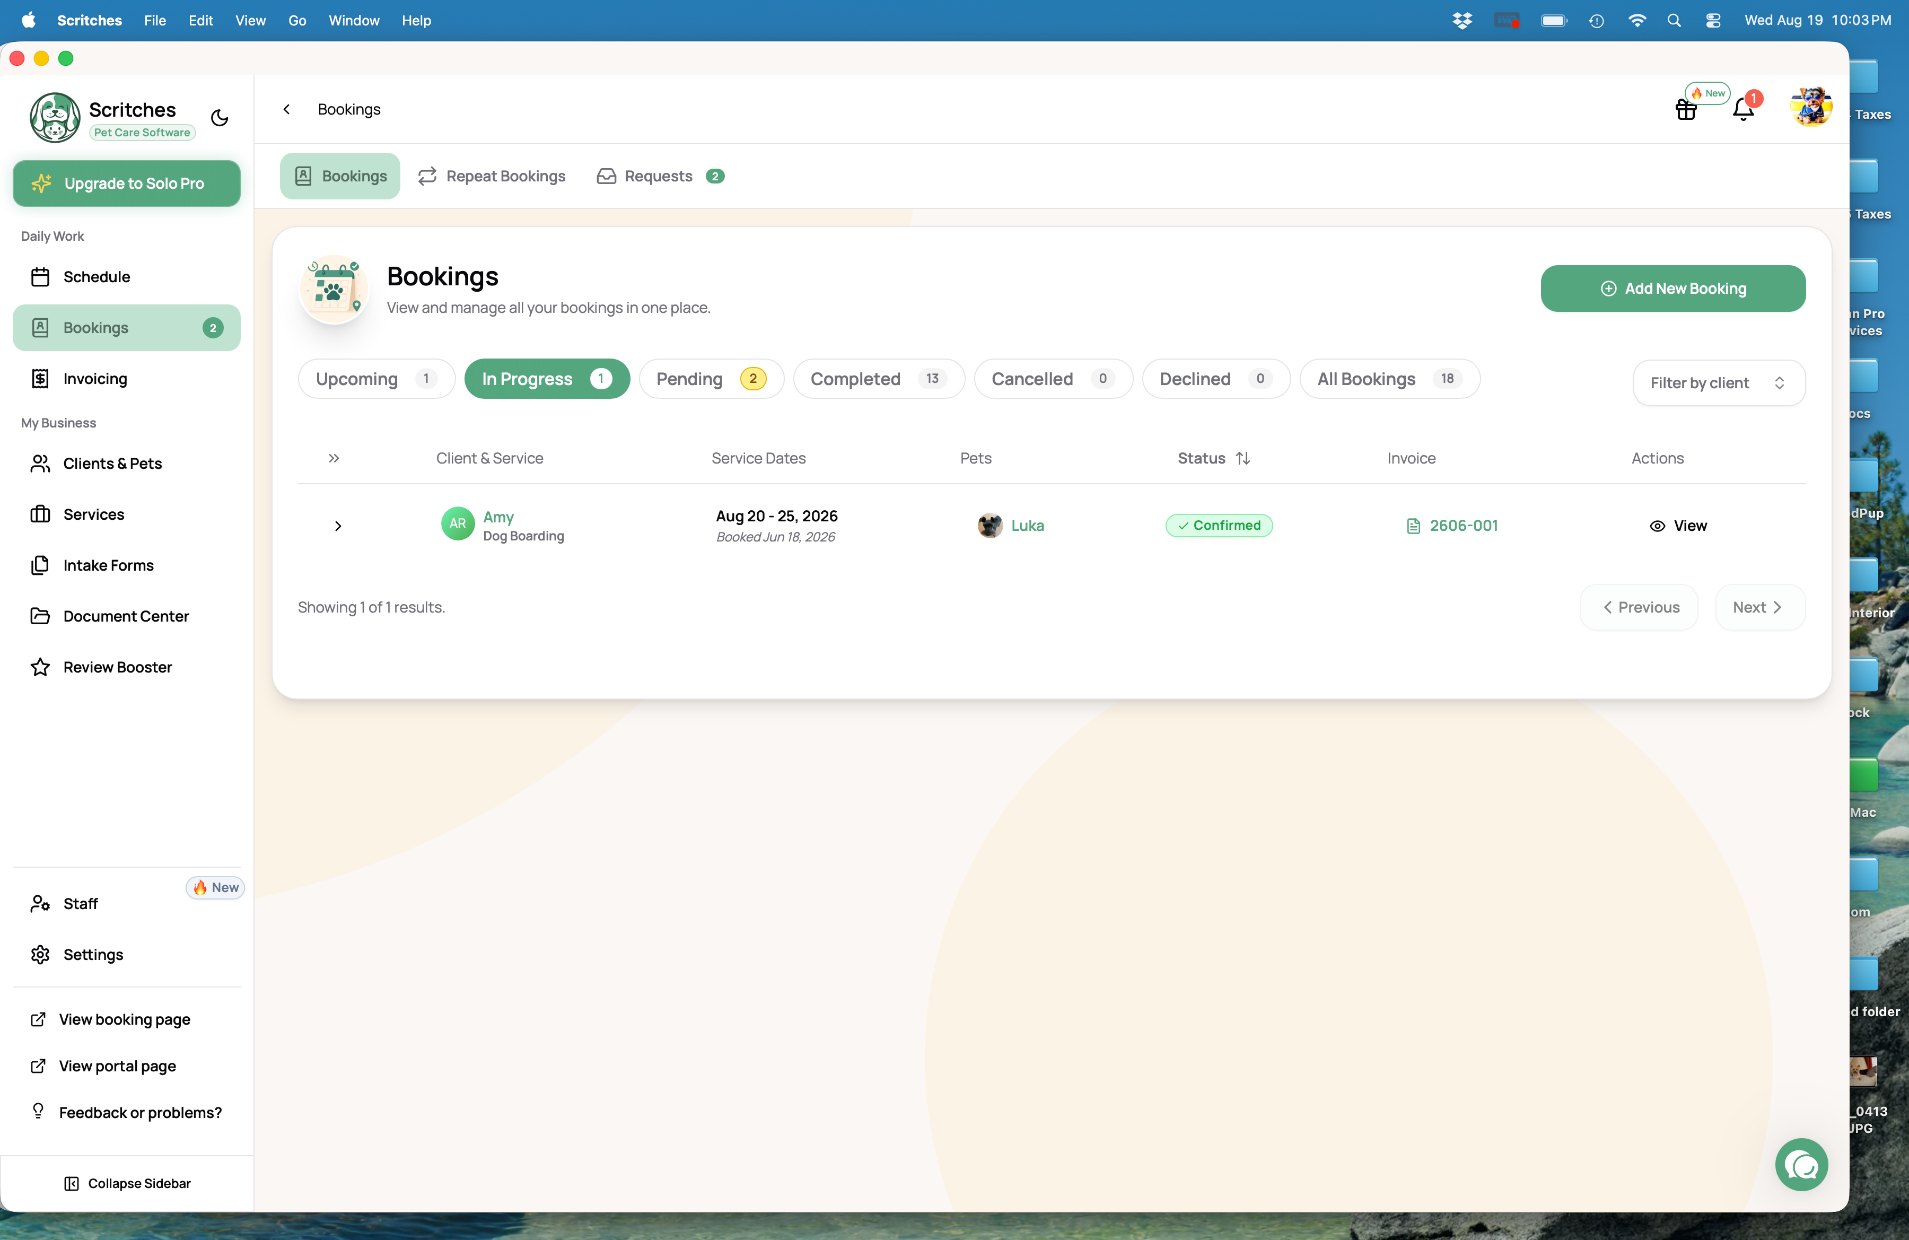The image size is (1909, 1240).
Task: Sort the table by Status
Action: point(1214,458)
